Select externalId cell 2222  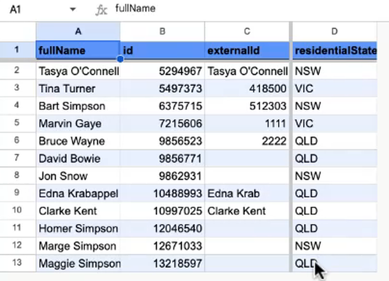[247, 141]
